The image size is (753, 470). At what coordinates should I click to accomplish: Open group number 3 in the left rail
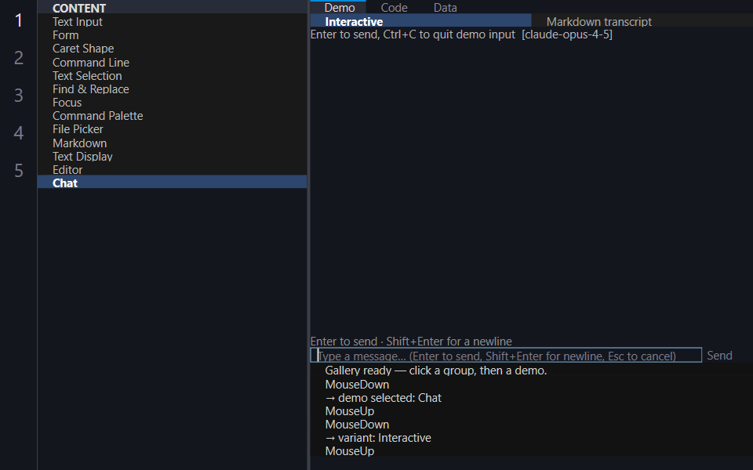[x=18, y=95]
